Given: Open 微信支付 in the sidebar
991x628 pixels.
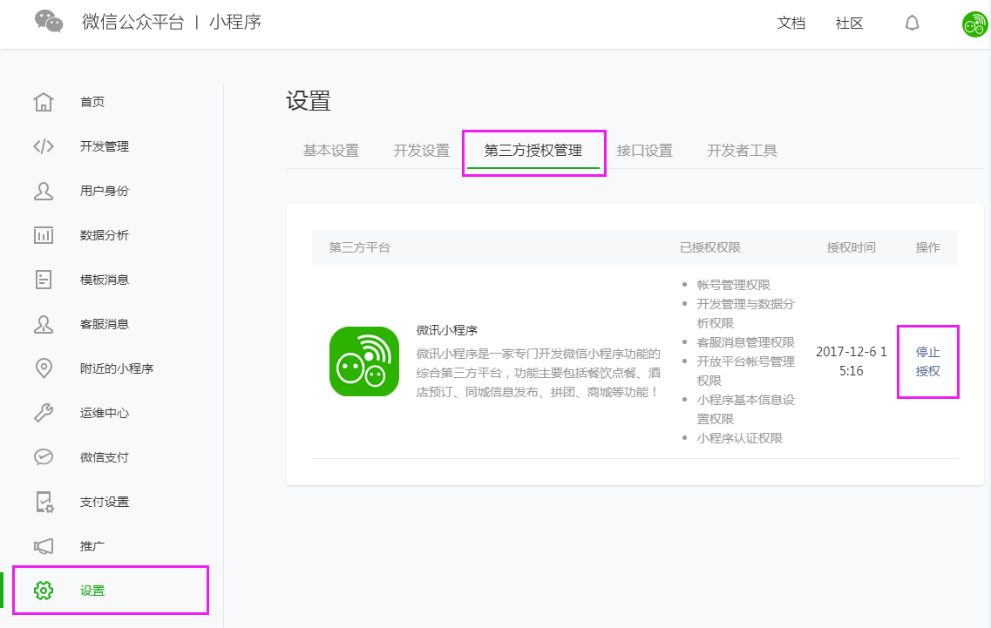Looking at the screenshot, I should pyautogui.click(x=105, y=456).
